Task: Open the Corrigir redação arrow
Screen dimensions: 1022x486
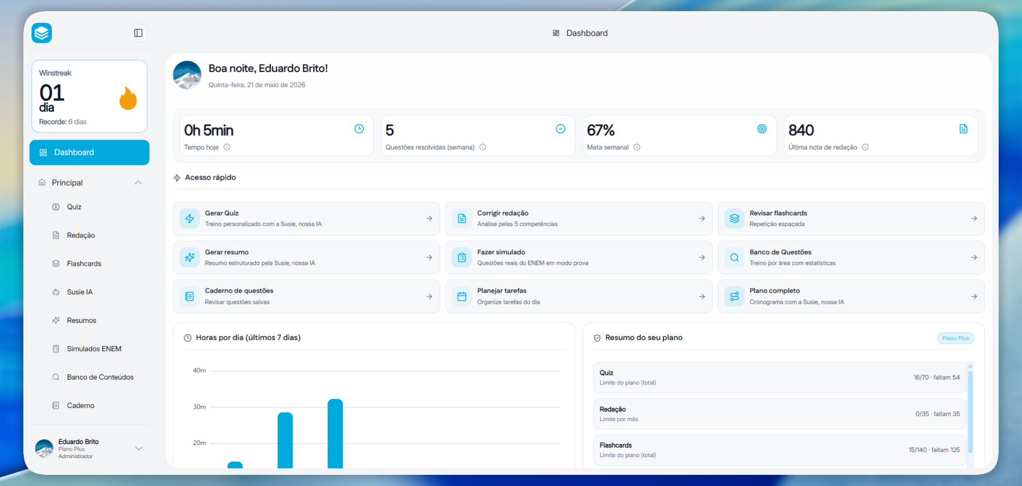Action: tap(702, 219)
